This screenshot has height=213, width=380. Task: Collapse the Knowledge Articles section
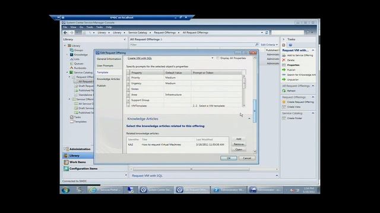point(249,118)
